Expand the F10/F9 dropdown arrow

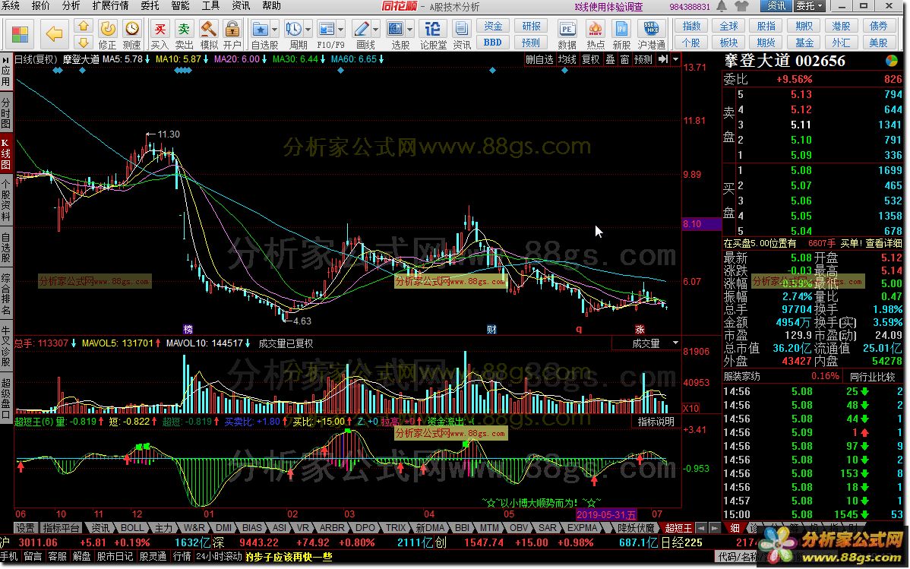pyautogui.click(x=340, y=28)
